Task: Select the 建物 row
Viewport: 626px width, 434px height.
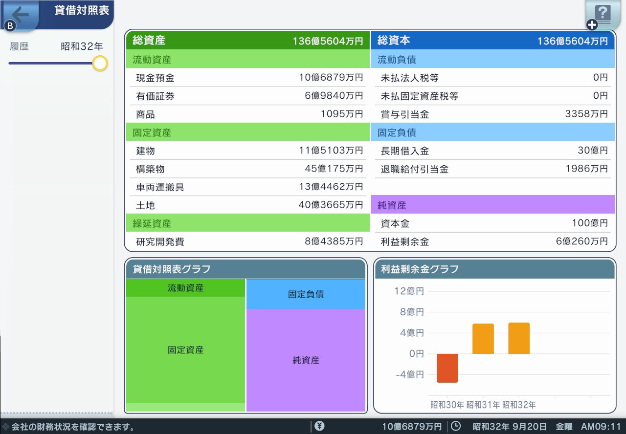Action: point(248,150)
